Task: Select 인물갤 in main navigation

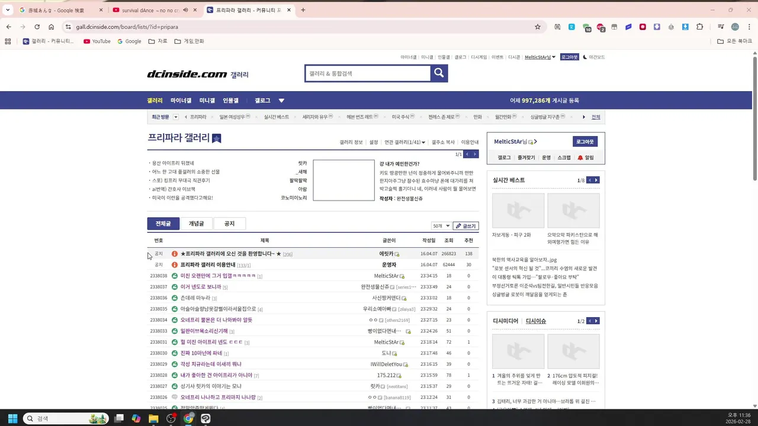Action: 230,101
